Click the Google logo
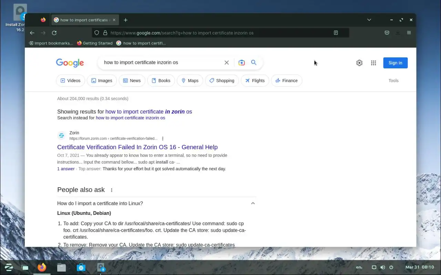 click(70, 63)
